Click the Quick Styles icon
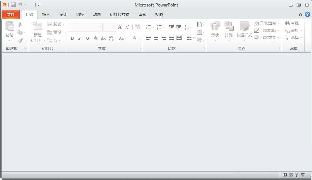 coord(244,26)
